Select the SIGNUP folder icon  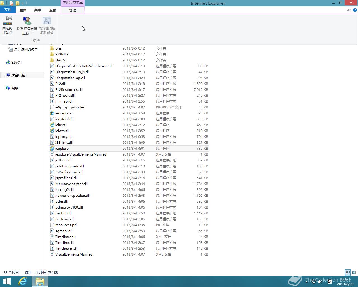(52, 54)
